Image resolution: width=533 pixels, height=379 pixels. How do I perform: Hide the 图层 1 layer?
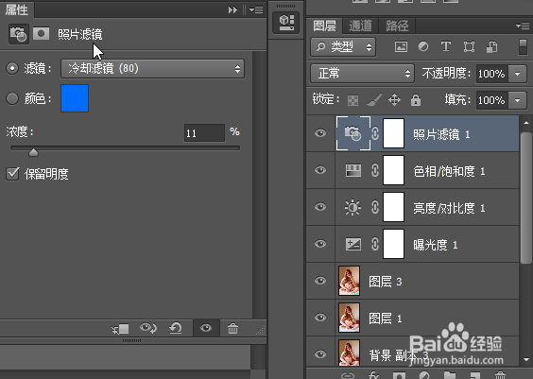(320, 318)
